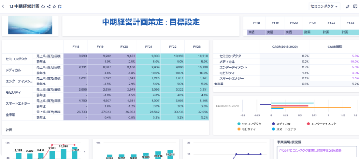Viewport: 359px width, 159px height.
Task: Click the CAGR(2018-2020) column header
Action: click(x=285, y=46)
